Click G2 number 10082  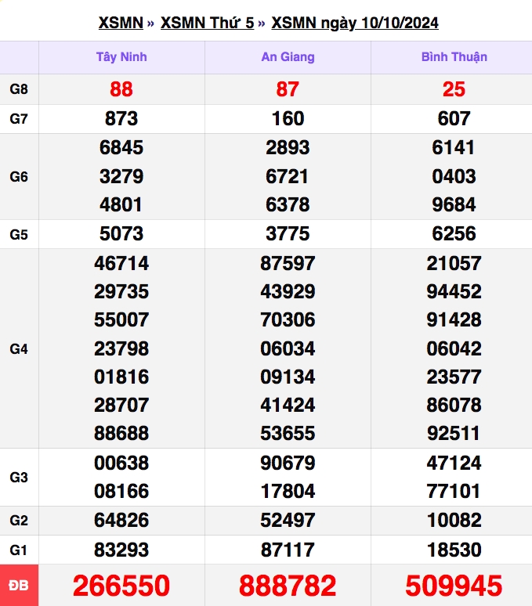tap(454, 520)
